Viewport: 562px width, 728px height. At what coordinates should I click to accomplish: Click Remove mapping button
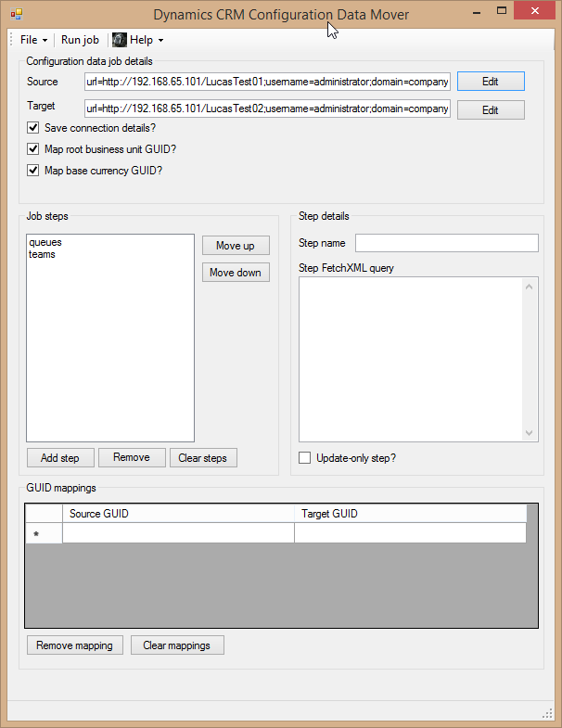[x=75, y=645]
